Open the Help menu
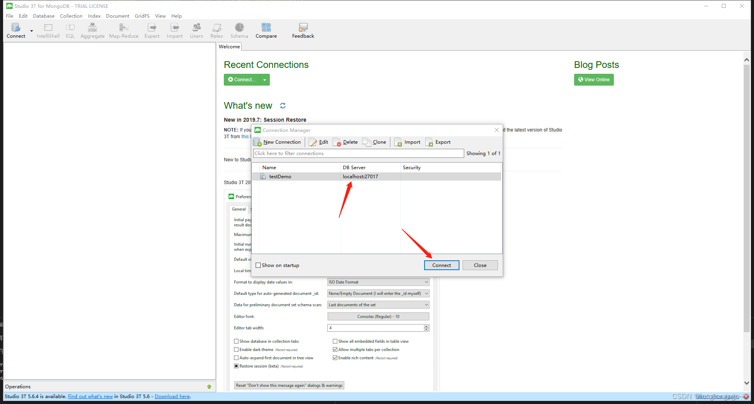The image size is (754, 404). coord(176,16)
